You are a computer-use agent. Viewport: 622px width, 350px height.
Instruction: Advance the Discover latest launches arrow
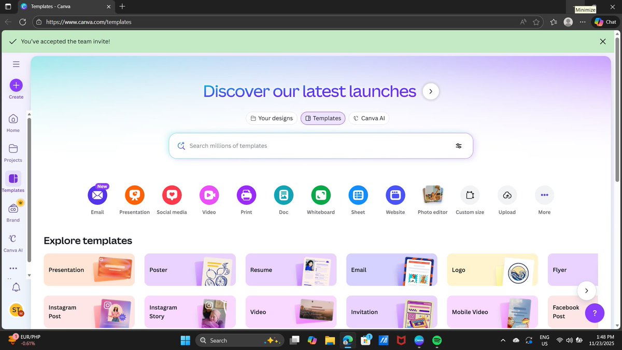(x=431, y=92)
